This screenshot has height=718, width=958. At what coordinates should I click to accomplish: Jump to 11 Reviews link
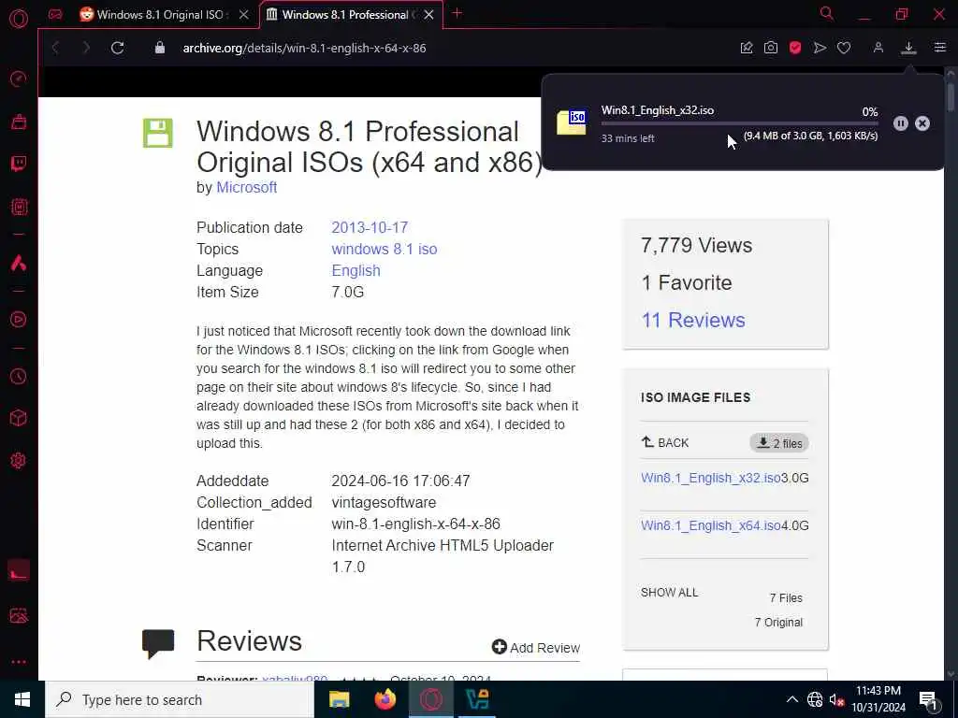tap(693, 320)
